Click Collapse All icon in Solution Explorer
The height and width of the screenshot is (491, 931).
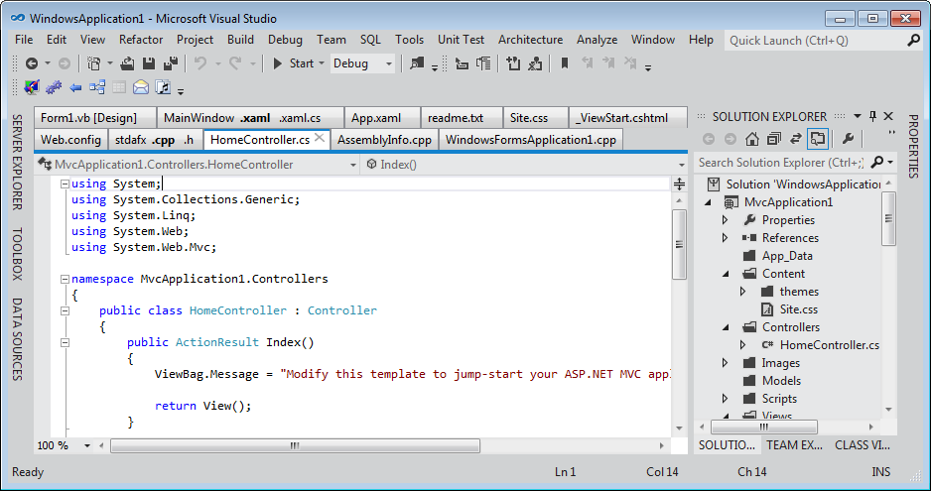tap(774, 139)
